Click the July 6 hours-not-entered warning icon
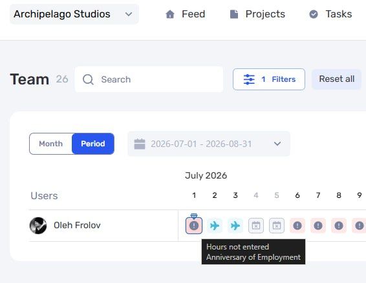The width and height of the screenshot is (366, 283). (x=297, y=226)
